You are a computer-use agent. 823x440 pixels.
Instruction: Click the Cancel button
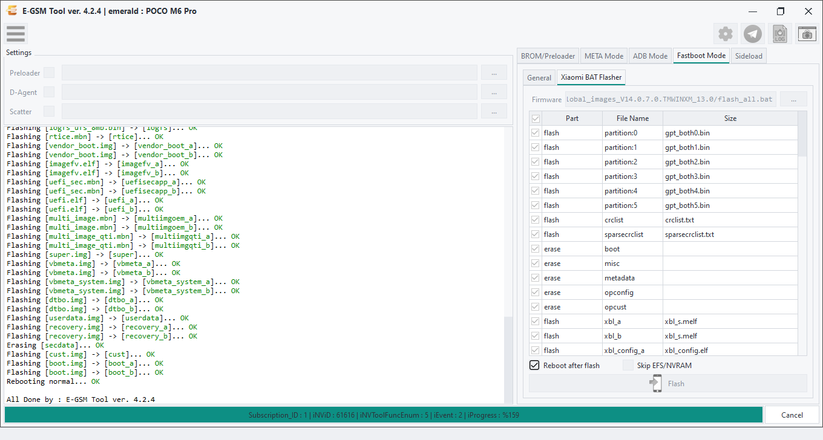[792, 415]
